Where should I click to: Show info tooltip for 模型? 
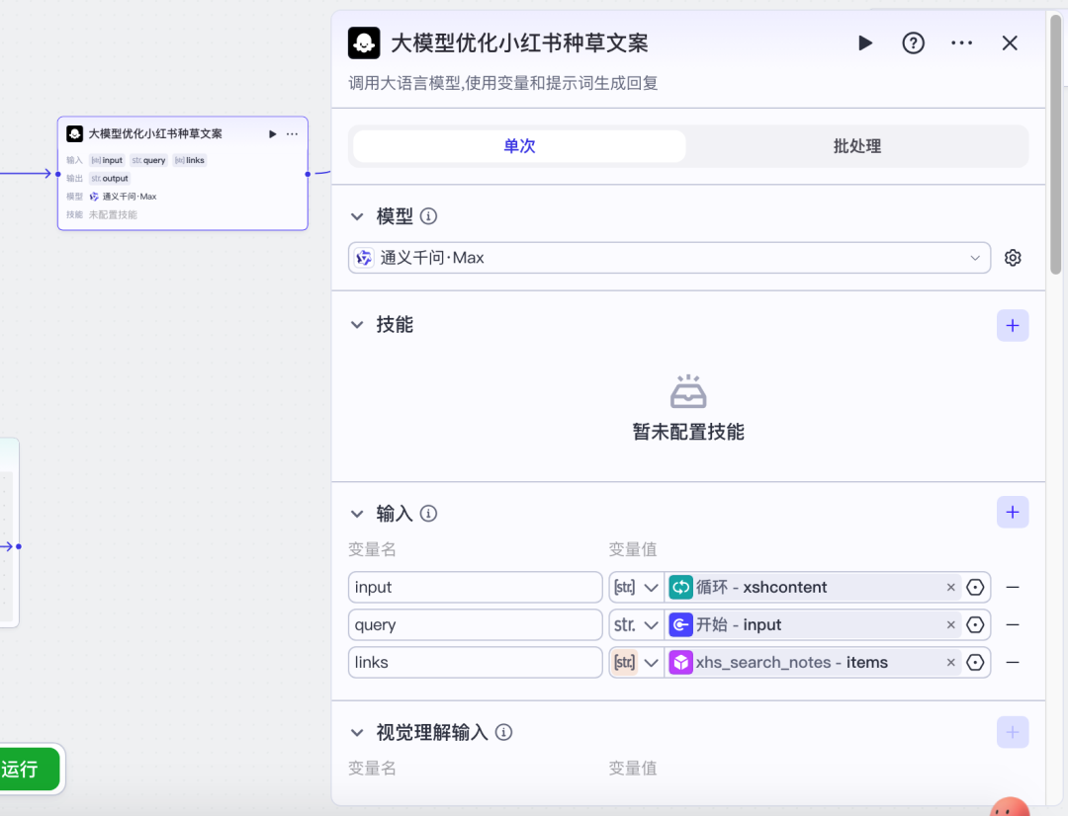tap(428, 216)
